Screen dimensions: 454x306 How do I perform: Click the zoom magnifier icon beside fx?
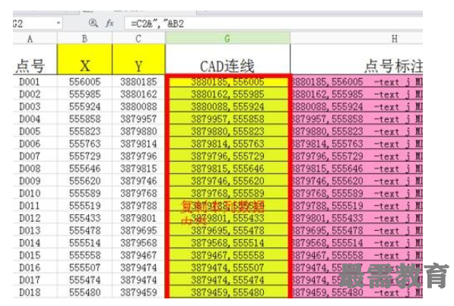94,23
